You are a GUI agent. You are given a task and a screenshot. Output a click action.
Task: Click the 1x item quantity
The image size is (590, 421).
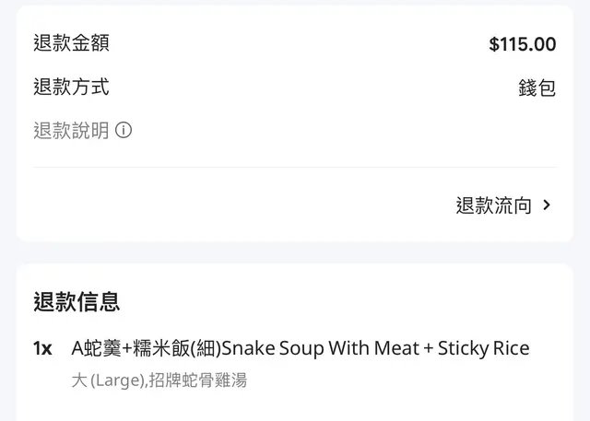[x=42, y=348]
